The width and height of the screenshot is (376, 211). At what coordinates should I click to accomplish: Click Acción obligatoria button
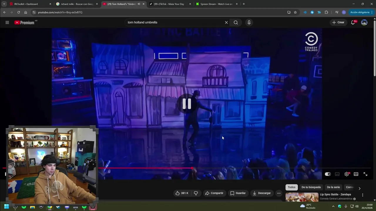(361, 12)
